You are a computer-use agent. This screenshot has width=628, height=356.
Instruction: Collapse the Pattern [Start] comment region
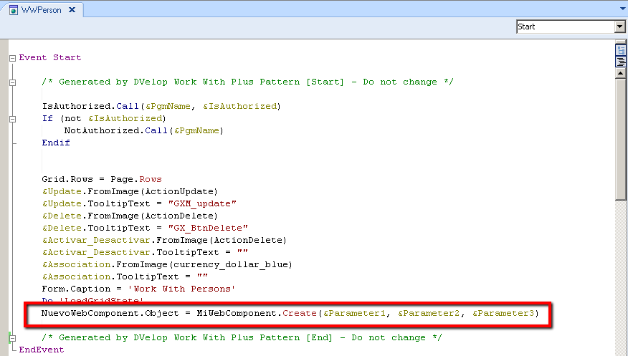(12, 82)
